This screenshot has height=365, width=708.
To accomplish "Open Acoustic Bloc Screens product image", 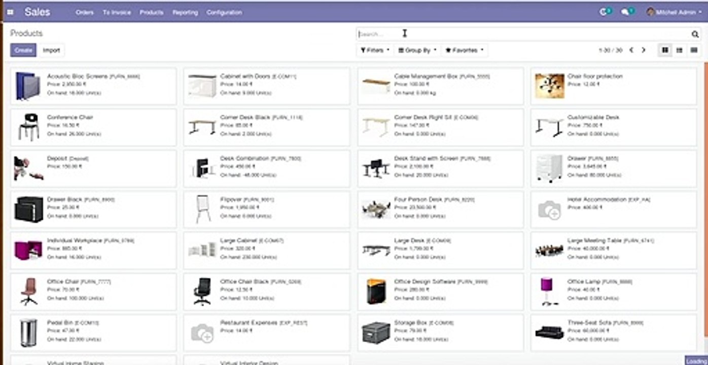I will click(x=28, y=86).
